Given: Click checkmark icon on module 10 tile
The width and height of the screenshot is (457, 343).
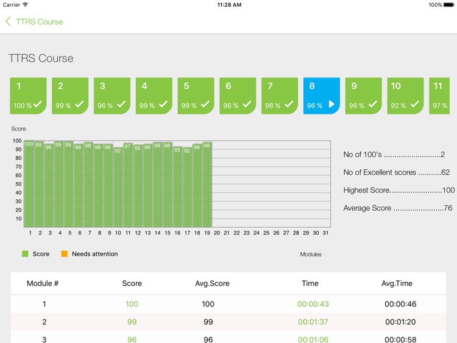Looking at the screenshot, I should [414, 104].
